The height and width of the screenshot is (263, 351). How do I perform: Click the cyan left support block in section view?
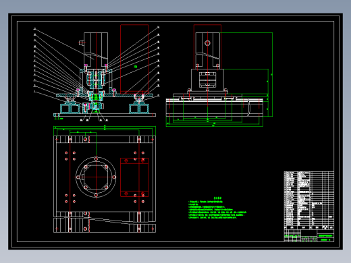click(70, 109)
